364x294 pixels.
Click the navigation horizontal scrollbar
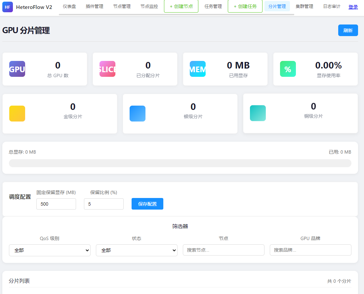177,15
